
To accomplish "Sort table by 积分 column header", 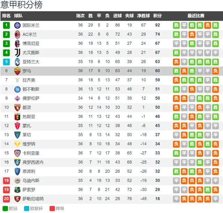I will [157, 16].
